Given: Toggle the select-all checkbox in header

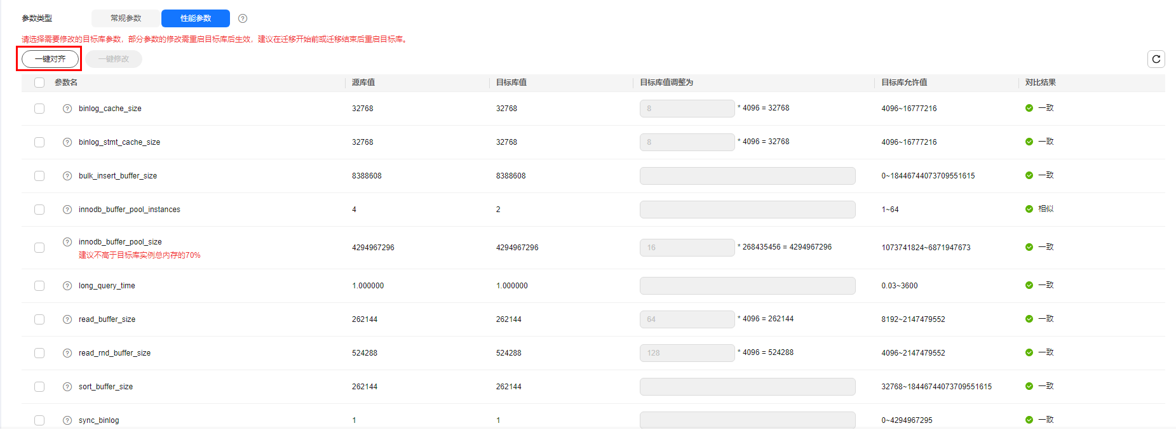Looking at the screenshot, I should 39,83.
